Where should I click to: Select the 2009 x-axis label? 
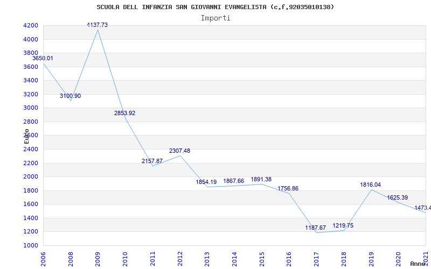tap(98, 259)
